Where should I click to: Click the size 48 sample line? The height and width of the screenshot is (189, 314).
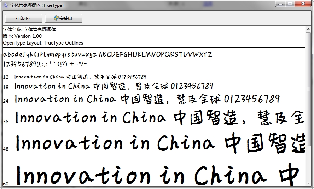tap(160, 142)
